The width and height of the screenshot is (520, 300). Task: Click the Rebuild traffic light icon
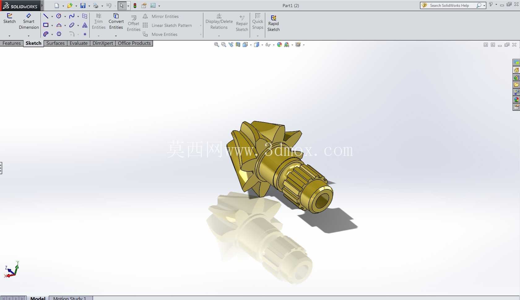[135, 6]
